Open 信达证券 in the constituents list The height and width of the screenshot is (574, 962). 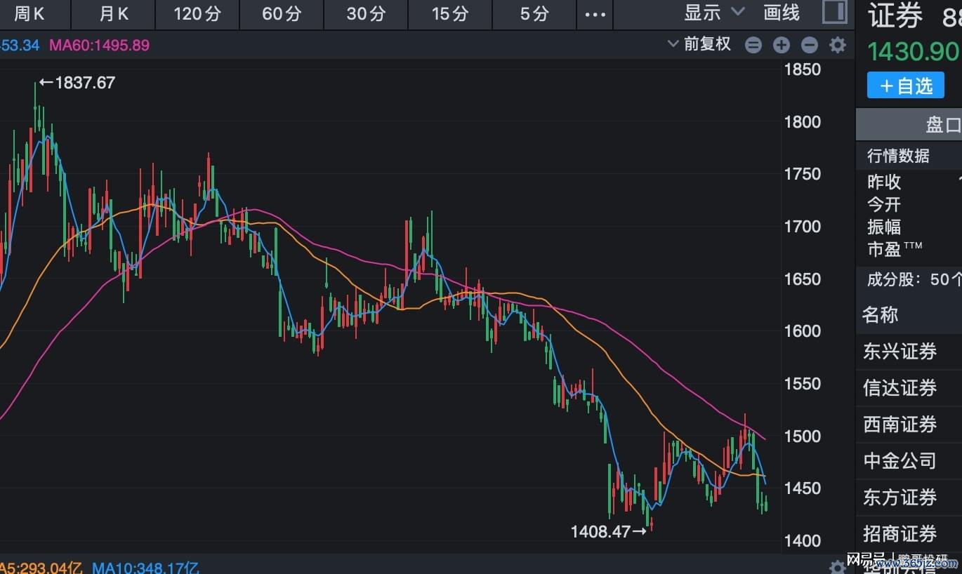[900, 388]
